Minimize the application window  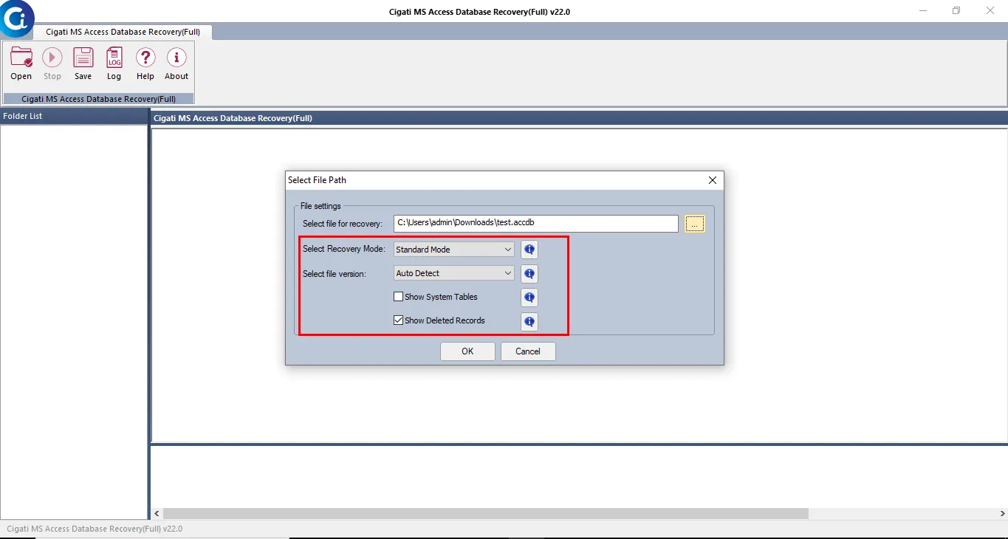point(924,11)
